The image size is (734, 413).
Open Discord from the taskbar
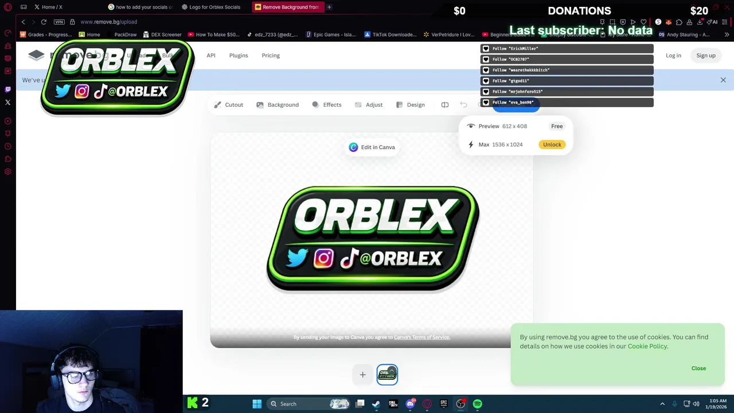point(410,404)
